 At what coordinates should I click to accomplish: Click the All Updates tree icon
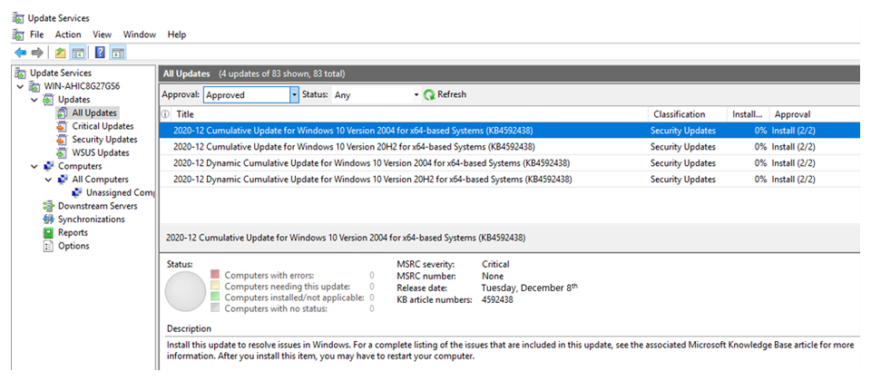tap(63, 112)
